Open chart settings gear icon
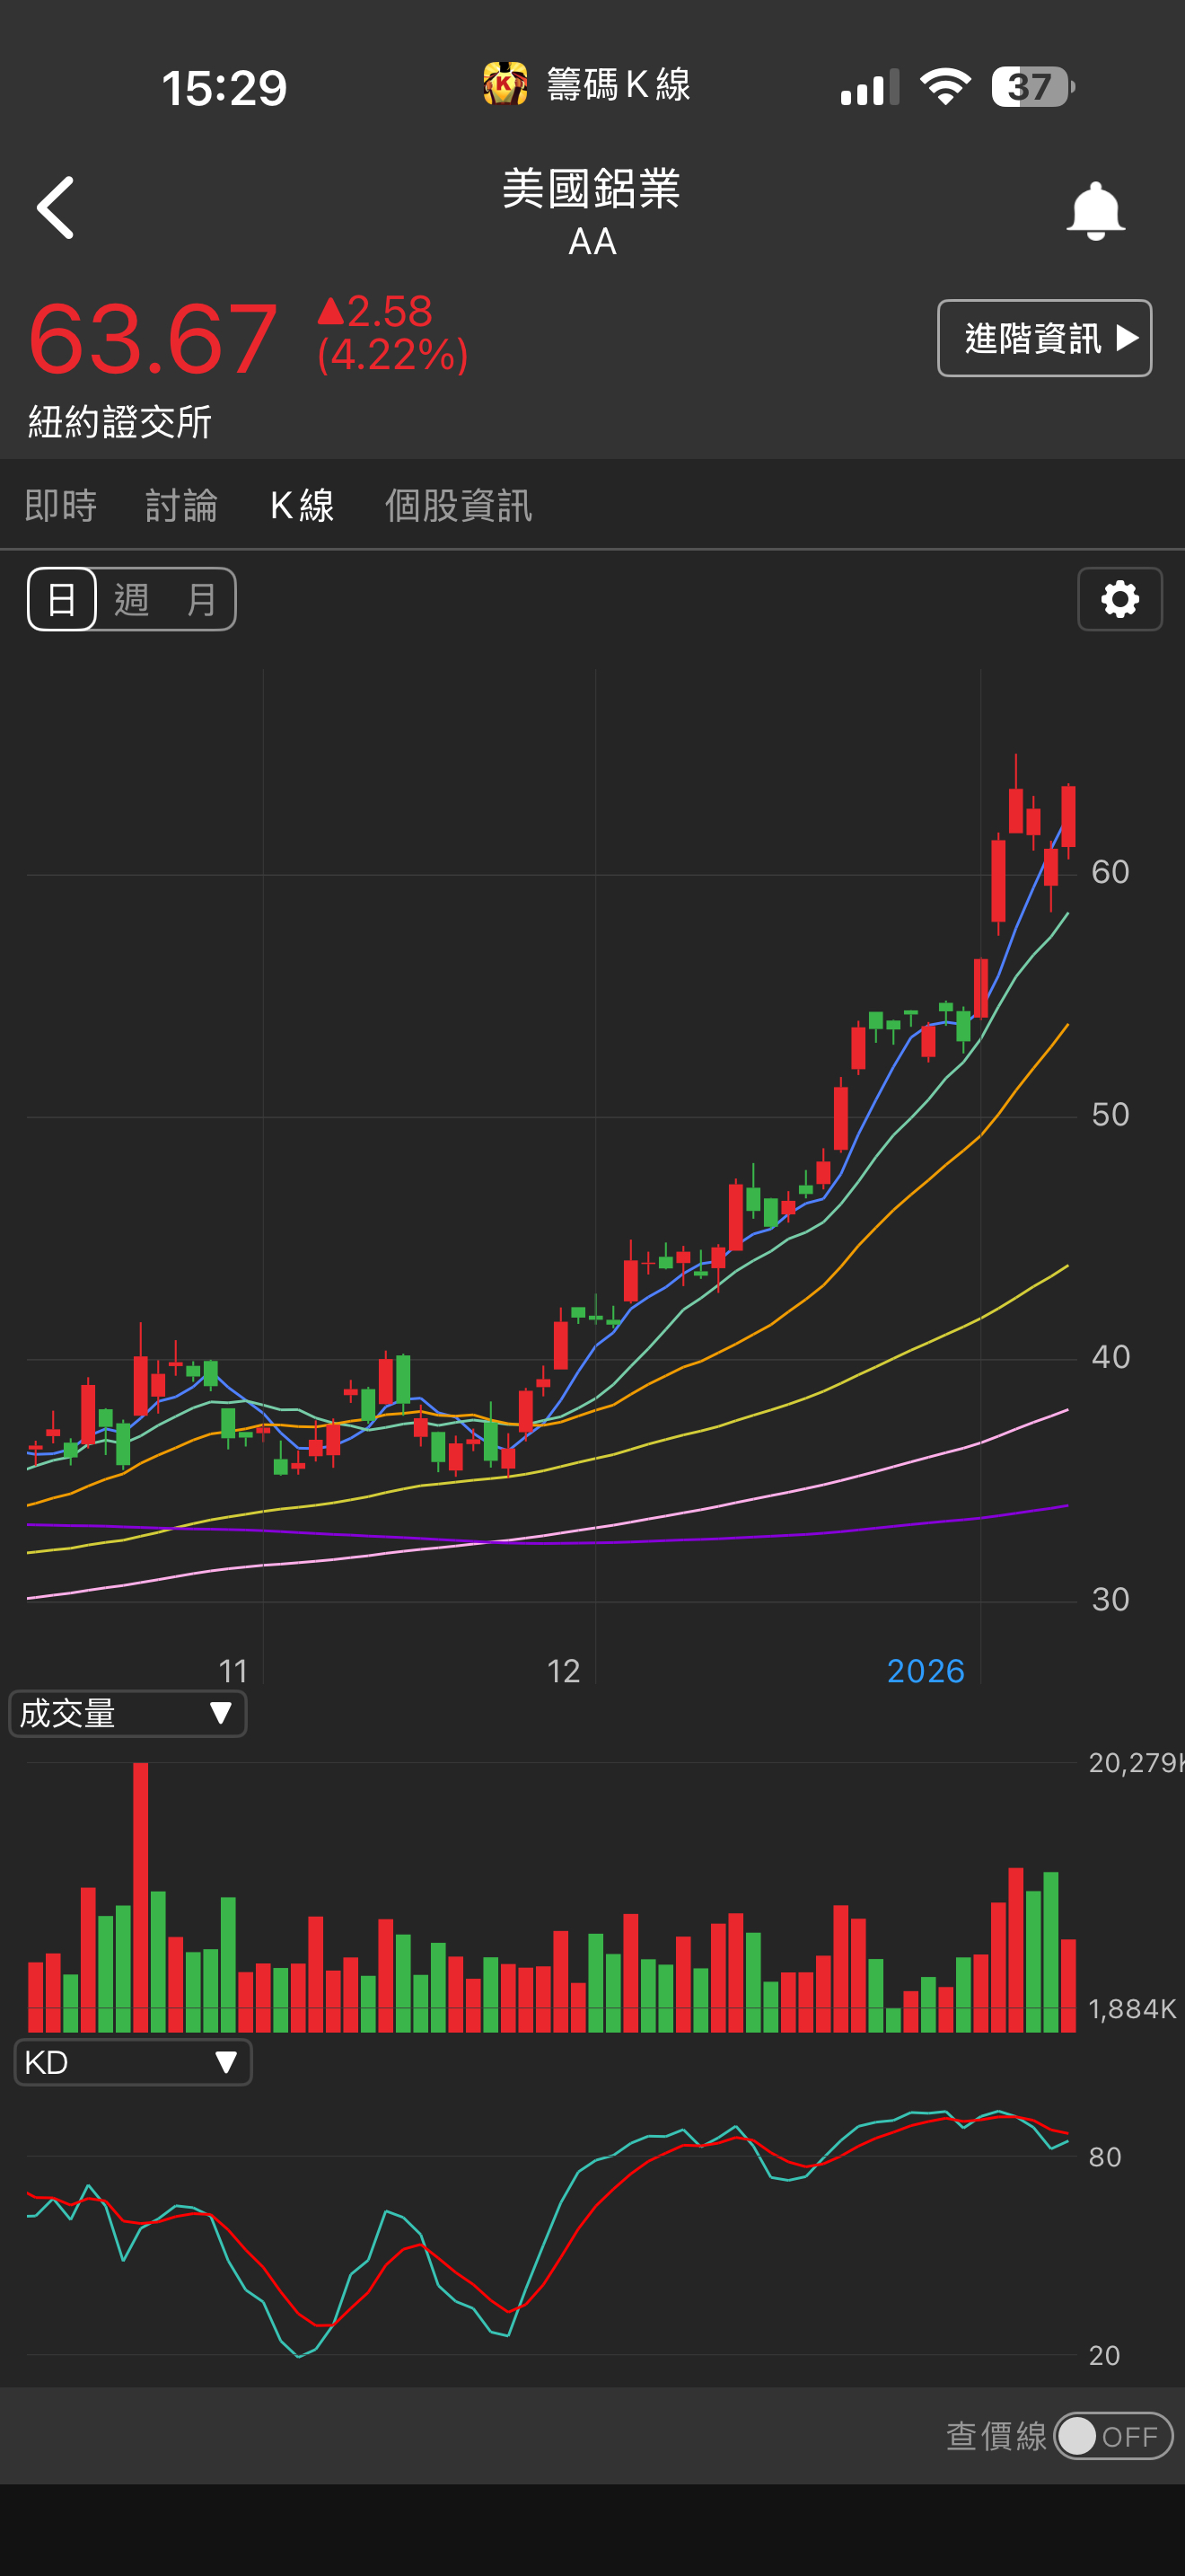This screenshot has height=2576, width=1185. pos(1120,599)
